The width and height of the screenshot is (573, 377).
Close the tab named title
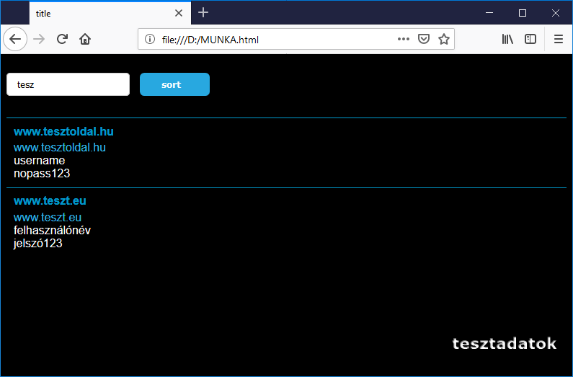click(179, 13)
